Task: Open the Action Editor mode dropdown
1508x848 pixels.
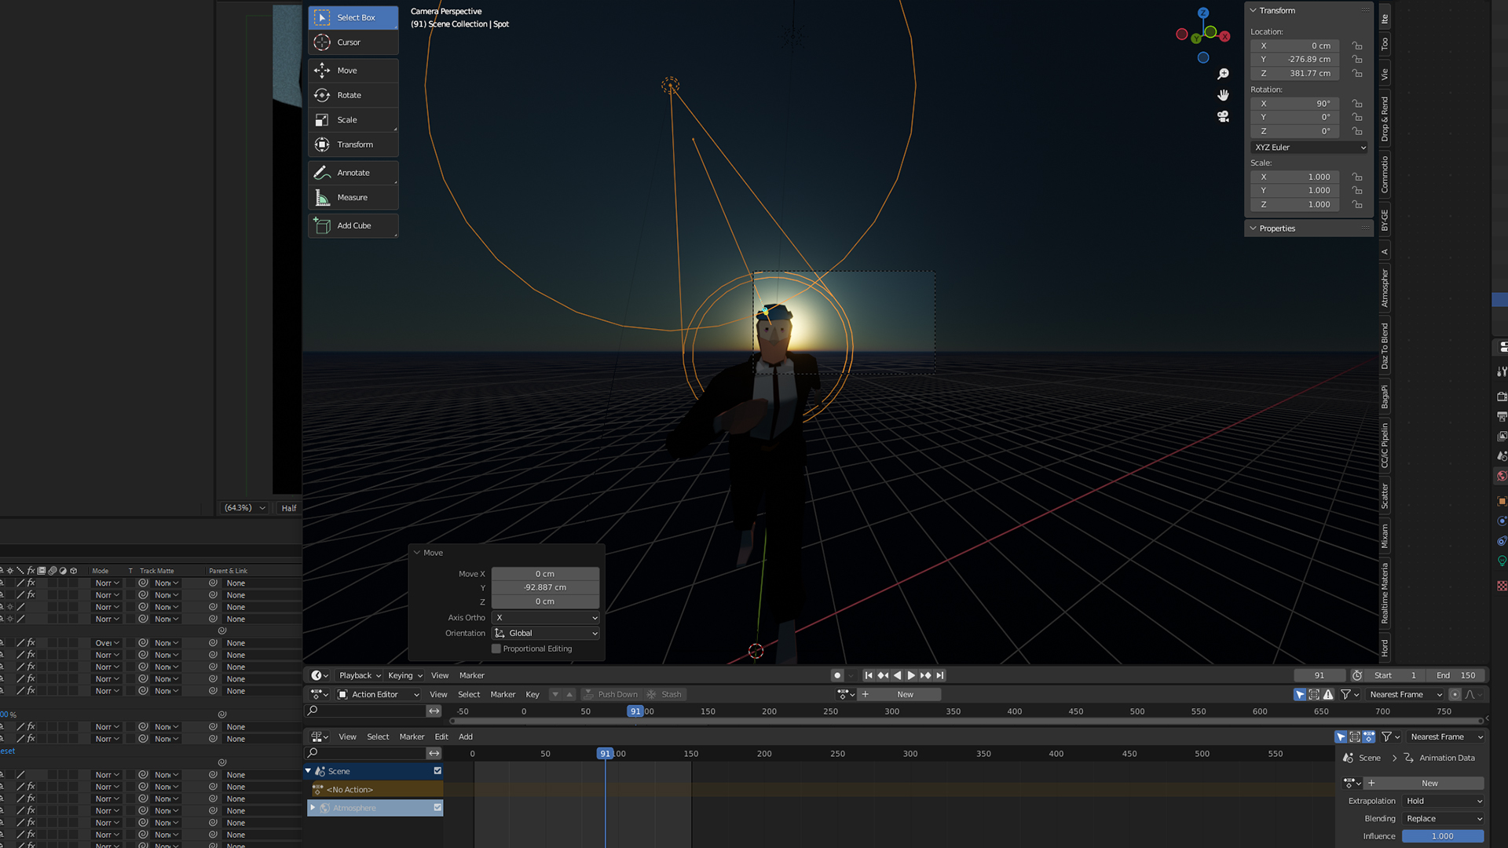Action: point(378,694)
